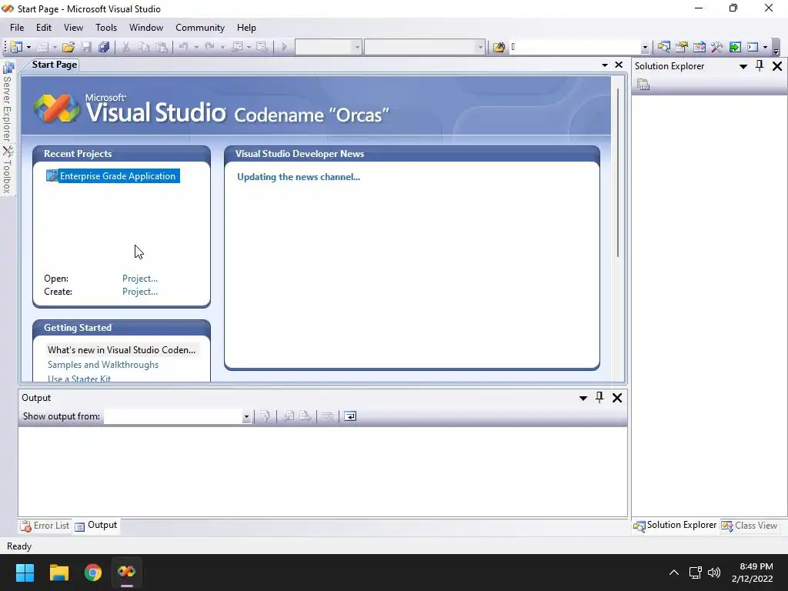Select the Solution Explorer bottom tab
The width and height of the screenshot is (788, 591).
(x=675, y=525)
